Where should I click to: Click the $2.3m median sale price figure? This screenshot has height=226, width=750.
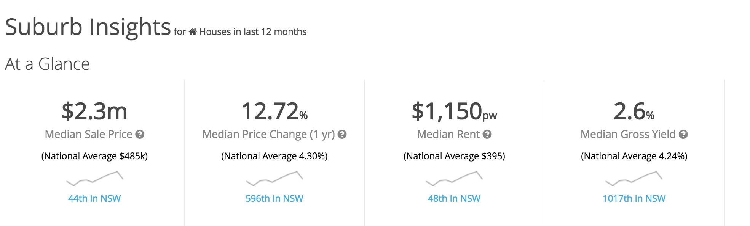pyautogui.click(x=94, y=111)
